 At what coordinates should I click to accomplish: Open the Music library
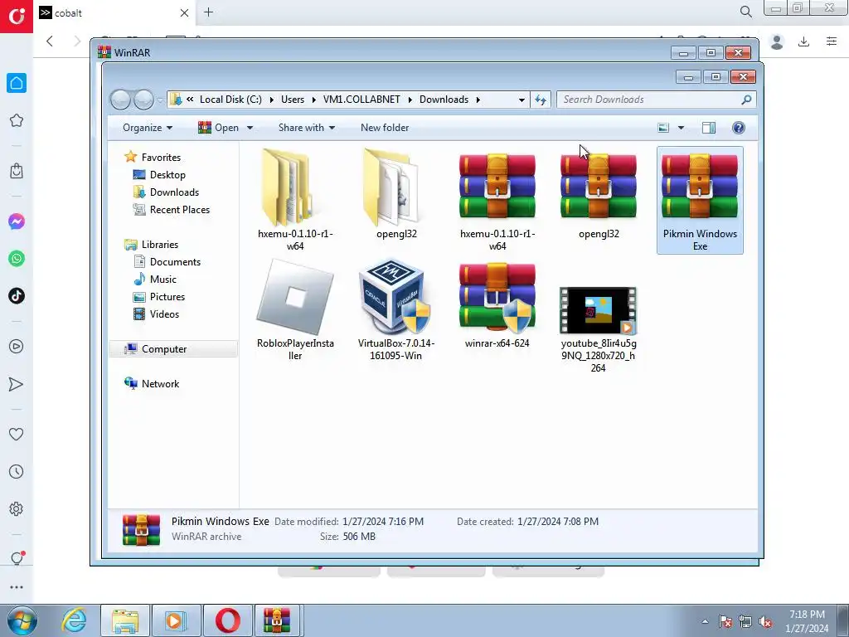tap(163, 279)
